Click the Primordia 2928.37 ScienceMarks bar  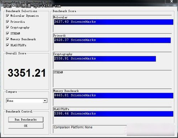pos(112,40)
